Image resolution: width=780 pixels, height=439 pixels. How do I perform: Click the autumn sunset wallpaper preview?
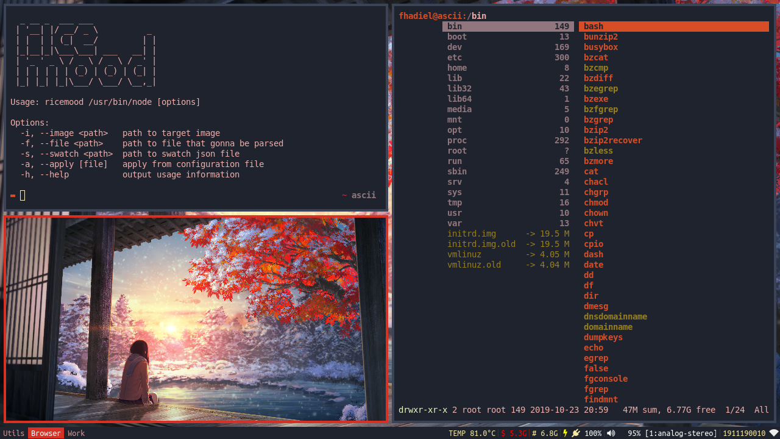[195, 320]
